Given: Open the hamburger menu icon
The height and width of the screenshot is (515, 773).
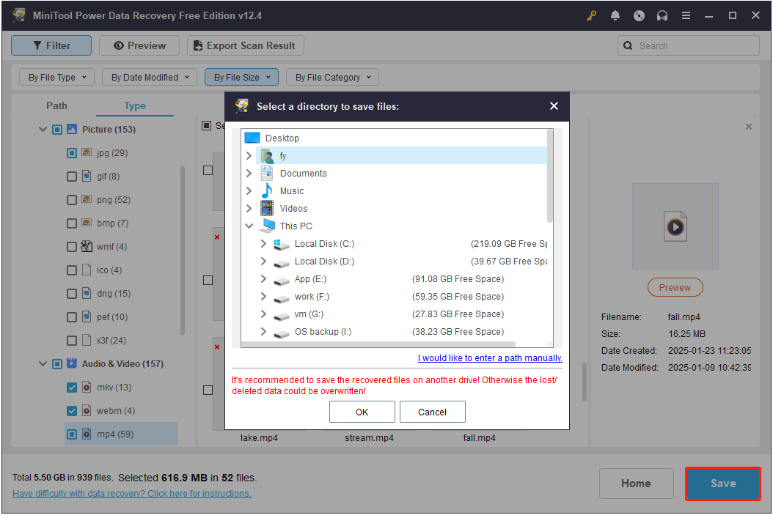Looking at the screenshot, I should (x=686, y=16).
